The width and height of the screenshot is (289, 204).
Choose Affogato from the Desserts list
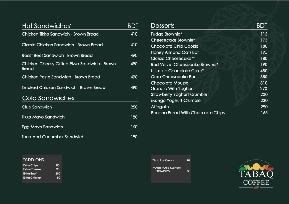[x=160, y=107]
